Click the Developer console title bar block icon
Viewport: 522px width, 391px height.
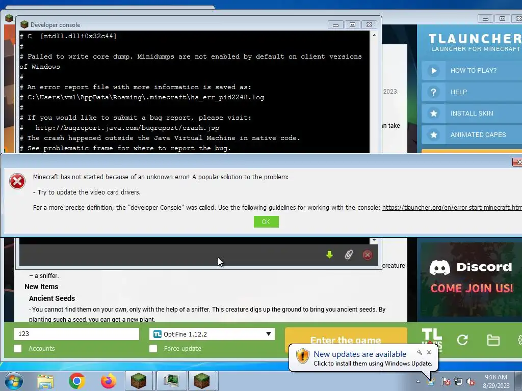tap(24, 24)
